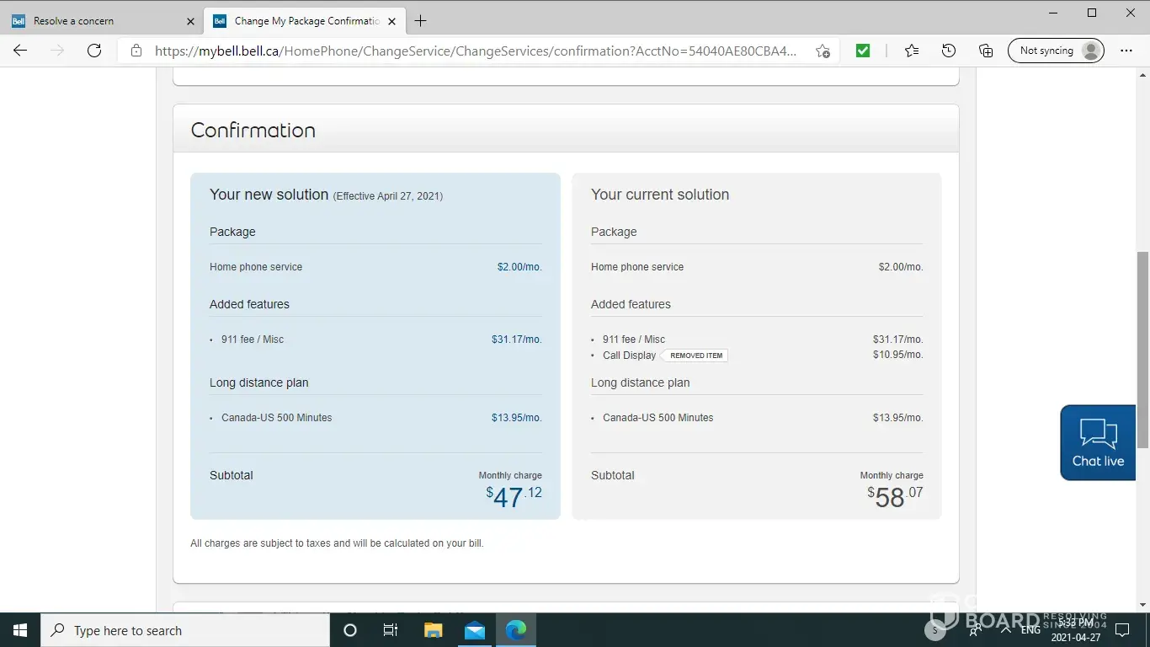Click the Windows Start button

click(x=20, y=630)
